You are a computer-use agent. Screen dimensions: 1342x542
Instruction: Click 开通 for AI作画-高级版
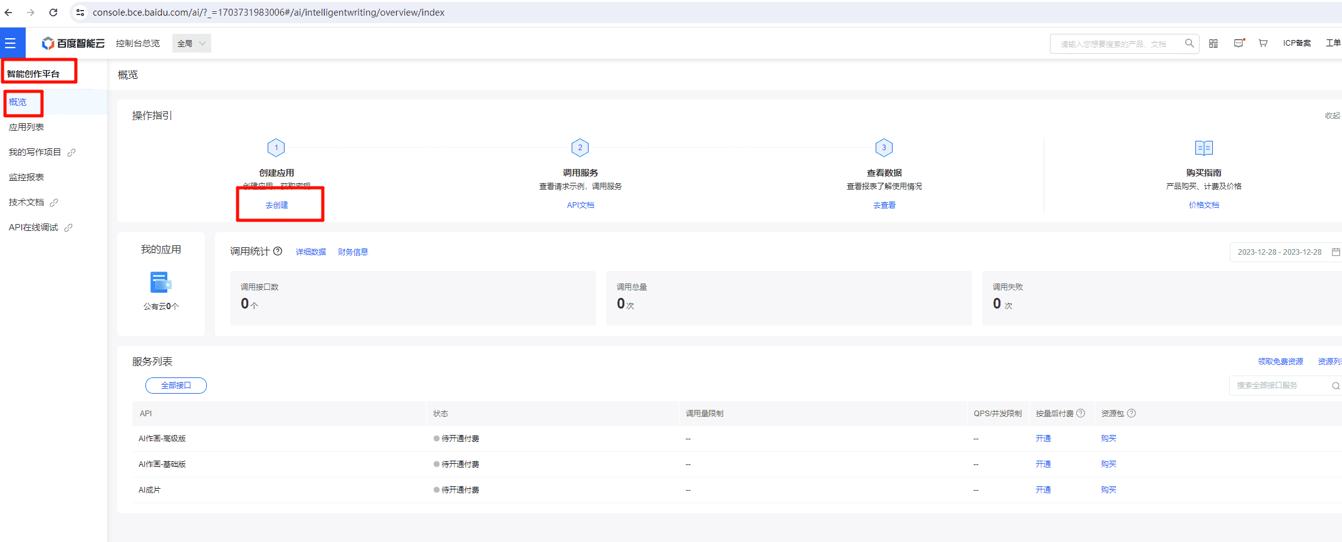(1043, 438)
